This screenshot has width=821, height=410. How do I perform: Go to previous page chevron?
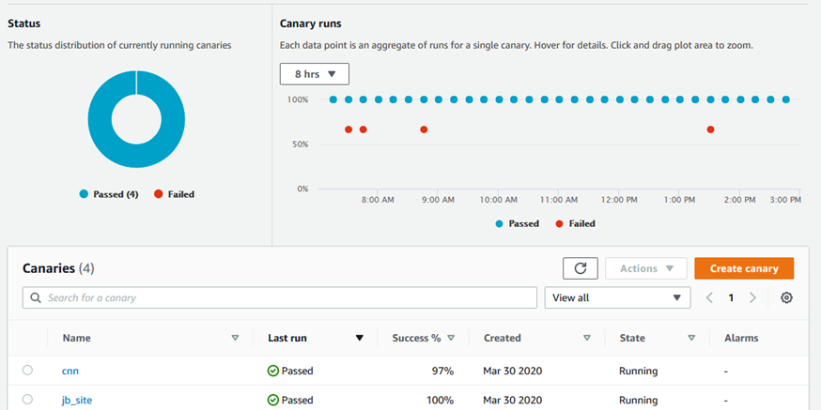tap(709, 297)
